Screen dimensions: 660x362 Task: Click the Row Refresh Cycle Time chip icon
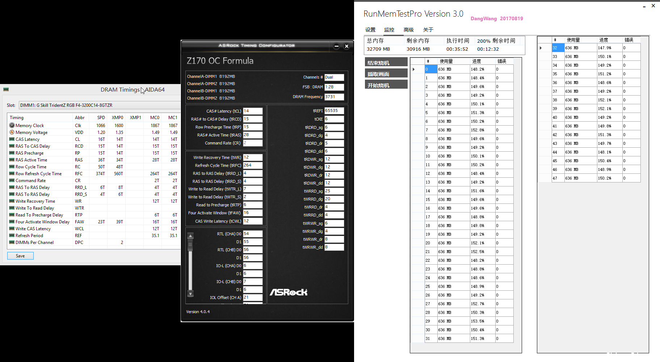pos(12,173)
